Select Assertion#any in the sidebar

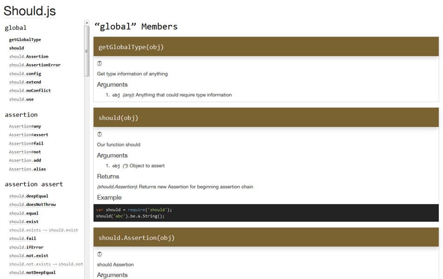[25, 126]
